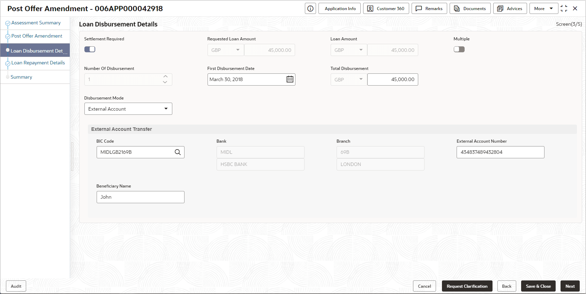Click the Branch code 69B field
This screenshot has width=586, height=294.
(x=380, y=152)
